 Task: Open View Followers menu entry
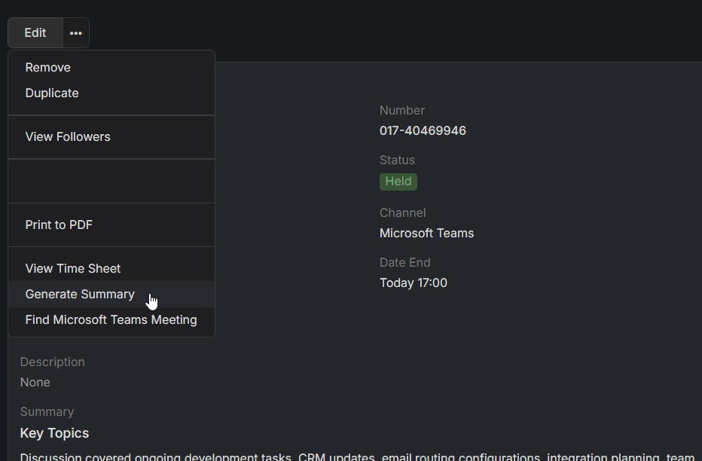[x=68, y=137]
